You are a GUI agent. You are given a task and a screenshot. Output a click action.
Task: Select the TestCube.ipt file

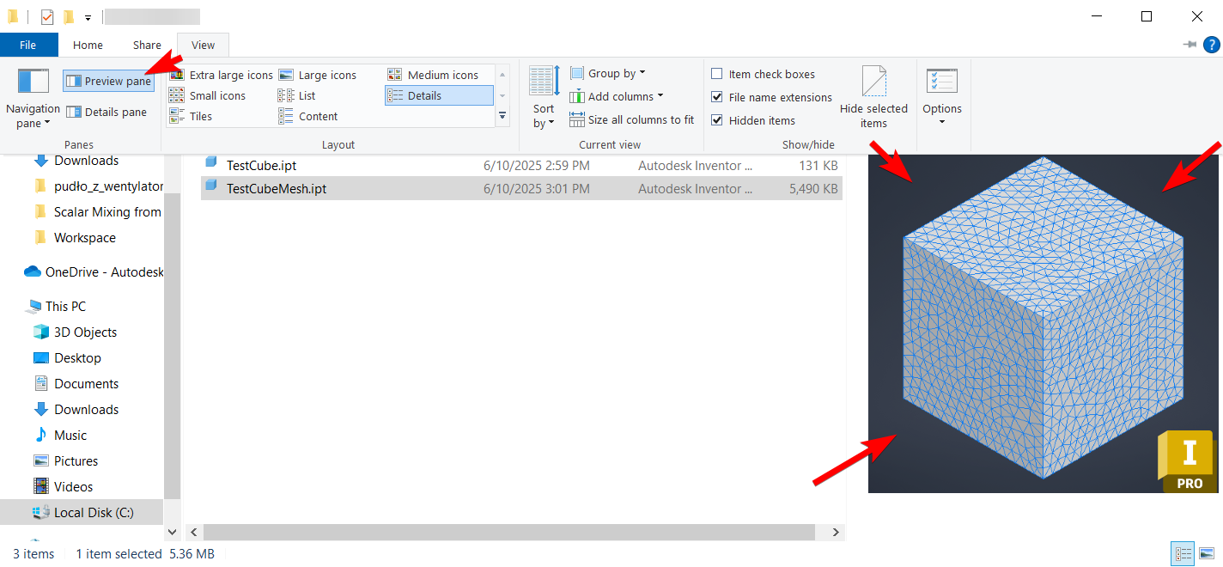262,165
